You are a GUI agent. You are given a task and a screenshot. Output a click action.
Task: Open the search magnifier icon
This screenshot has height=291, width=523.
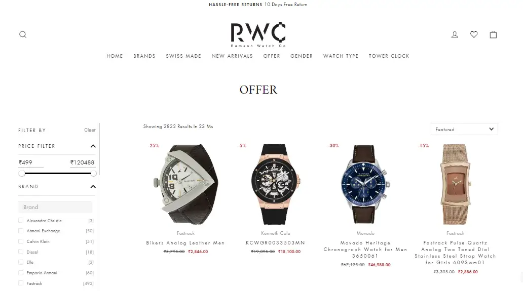[23, 34]
